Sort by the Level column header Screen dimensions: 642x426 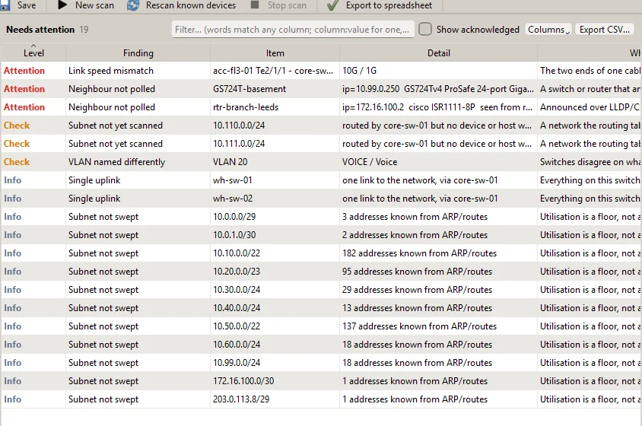[x=33, y=52]
